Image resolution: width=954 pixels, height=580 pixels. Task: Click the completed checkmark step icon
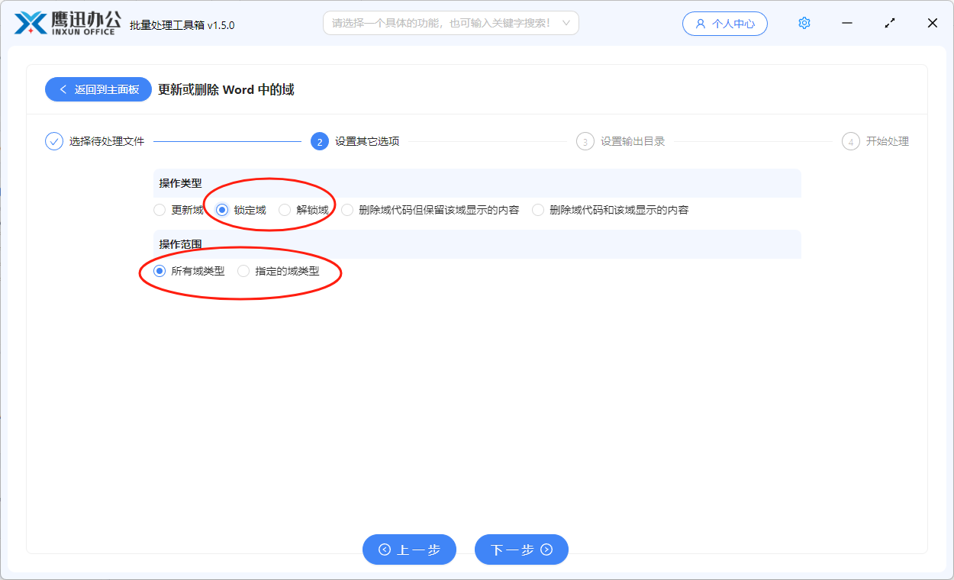(54, 141)
